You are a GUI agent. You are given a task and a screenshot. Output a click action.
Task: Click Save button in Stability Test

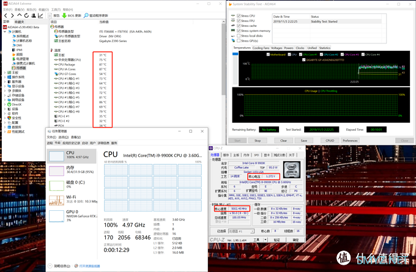tap(304, 141)
